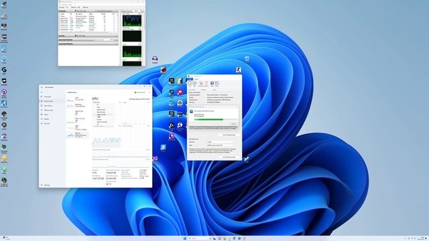The height and width of the screenshot is (241, 429).
Task: Switch to Memory tab in Resource Monitor
Action: click(73, 7)
